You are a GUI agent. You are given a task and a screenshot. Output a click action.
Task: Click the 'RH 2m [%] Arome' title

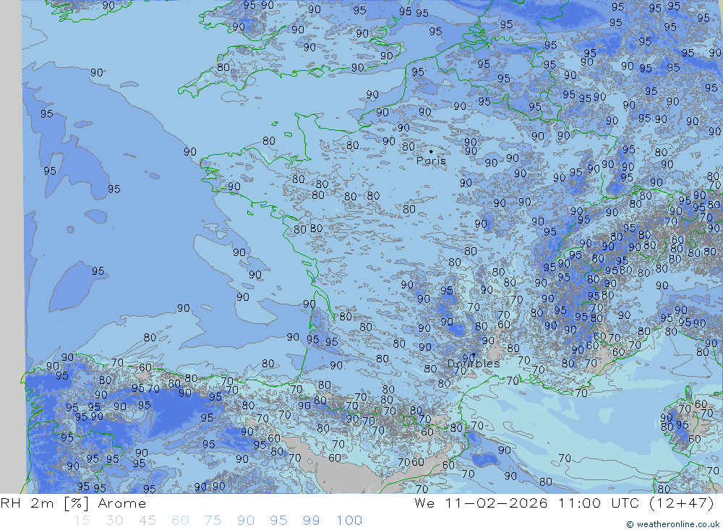click(73, 503)
